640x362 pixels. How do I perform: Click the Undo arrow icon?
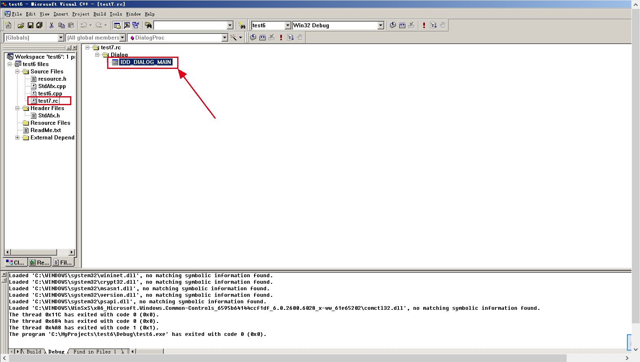click(x=84, y=25)
